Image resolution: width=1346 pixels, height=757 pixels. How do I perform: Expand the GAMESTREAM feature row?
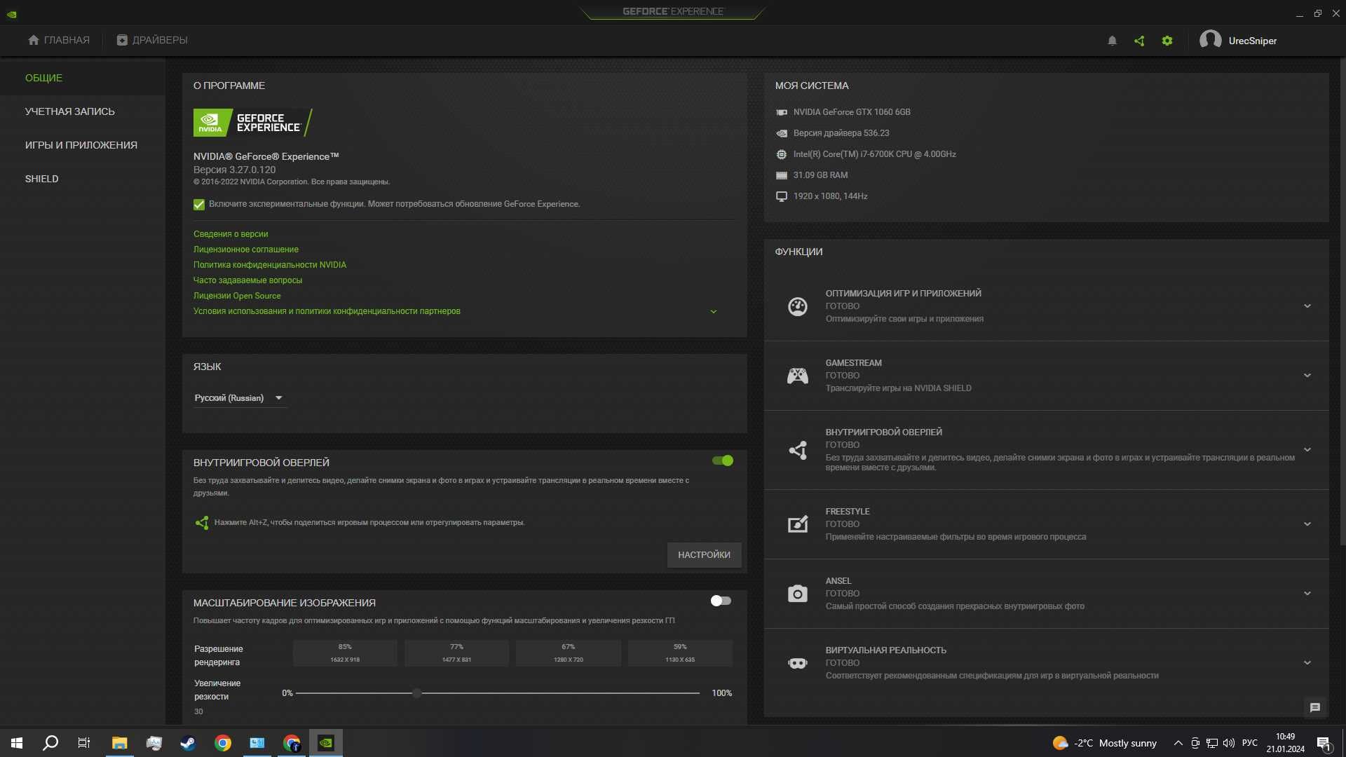(x=1307, y=376)
